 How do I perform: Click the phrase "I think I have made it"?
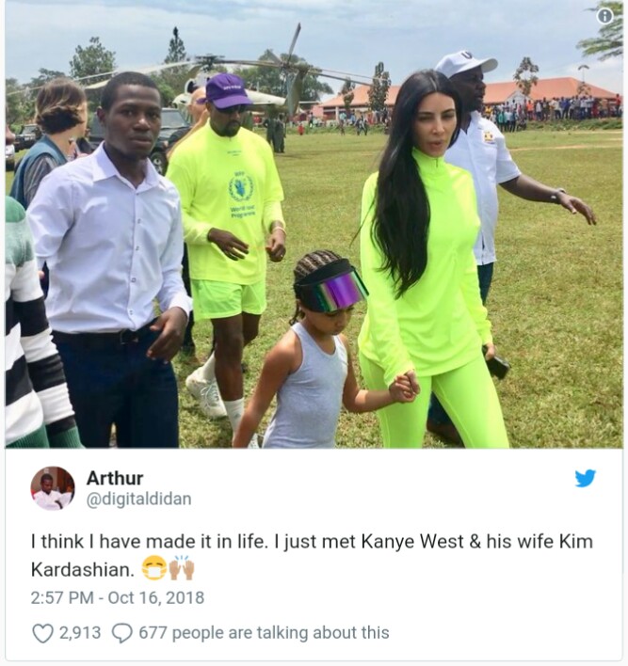(113, 542)
